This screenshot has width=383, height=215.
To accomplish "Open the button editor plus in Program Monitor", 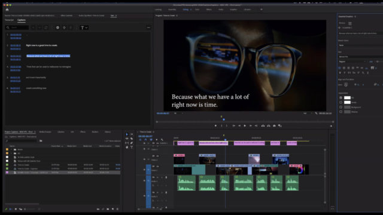I will click(x=331, y=126).
